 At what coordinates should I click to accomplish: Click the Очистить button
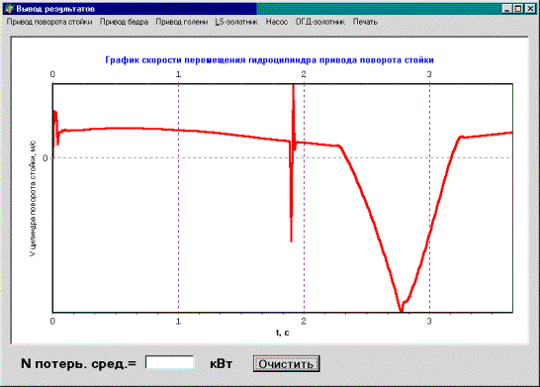[x=286, y=364]
